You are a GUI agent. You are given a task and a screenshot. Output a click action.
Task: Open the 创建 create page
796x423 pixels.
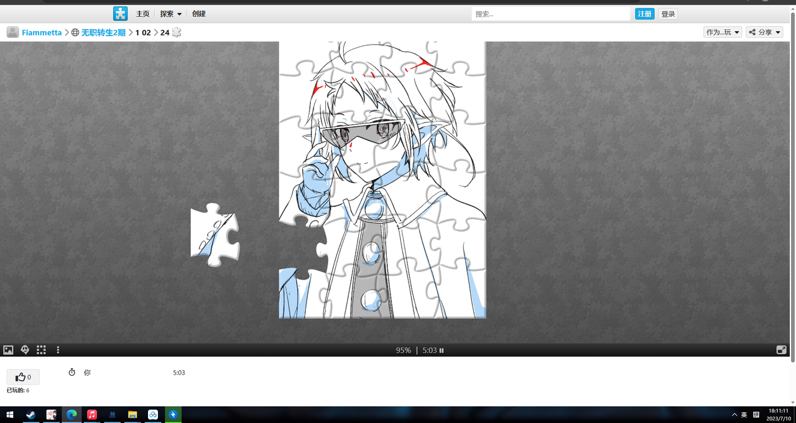click(199, 14)
